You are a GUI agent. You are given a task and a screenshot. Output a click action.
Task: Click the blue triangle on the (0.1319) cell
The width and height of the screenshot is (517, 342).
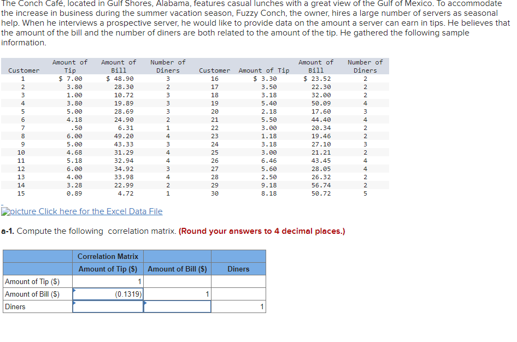[76, 291]
